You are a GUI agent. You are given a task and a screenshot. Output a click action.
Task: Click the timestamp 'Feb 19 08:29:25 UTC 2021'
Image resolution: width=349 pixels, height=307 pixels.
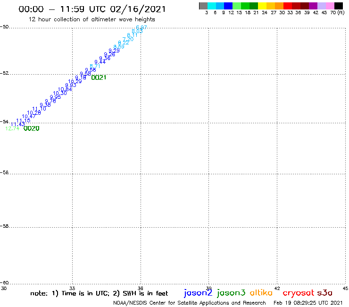point(308,303)
